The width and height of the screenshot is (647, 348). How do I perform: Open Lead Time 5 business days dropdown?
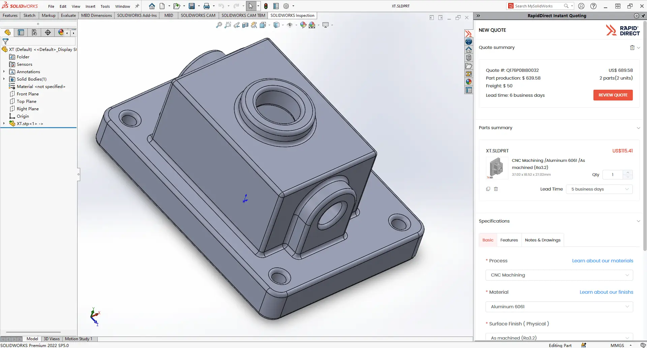click(x=599, y=189)
